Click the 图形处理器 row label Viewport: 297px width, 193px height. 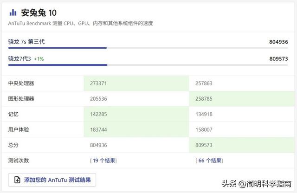[x=21, y=99]
